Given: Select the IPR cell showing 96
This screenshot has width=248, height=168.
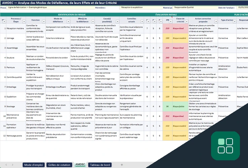Looking at the screenshot, I should click(x=167, y=107).
